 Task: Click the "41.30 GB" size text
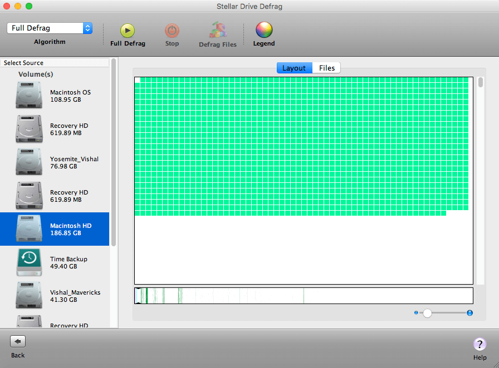click(63, 300)
